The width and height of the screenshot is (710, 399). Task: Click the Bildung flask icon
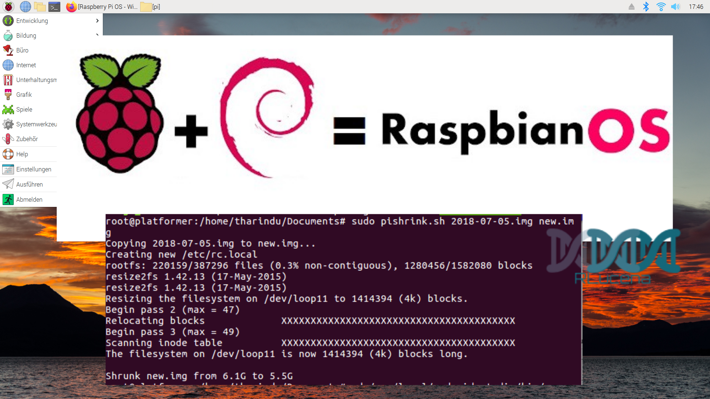8,35
